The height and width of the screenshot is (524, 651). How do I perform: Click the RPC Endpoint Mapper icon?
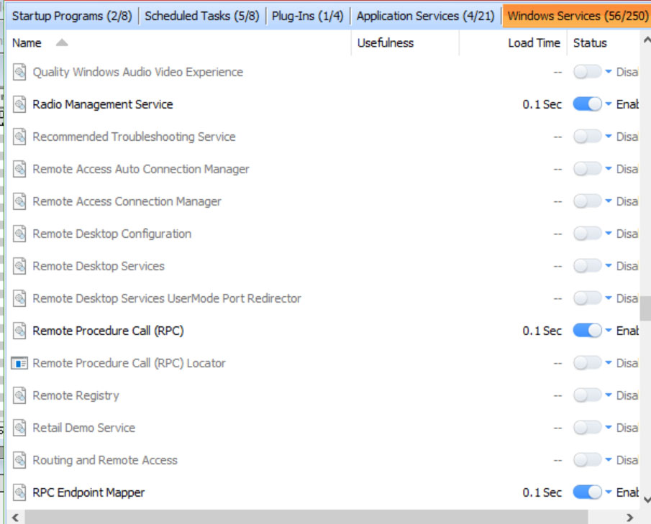[19, 492]
